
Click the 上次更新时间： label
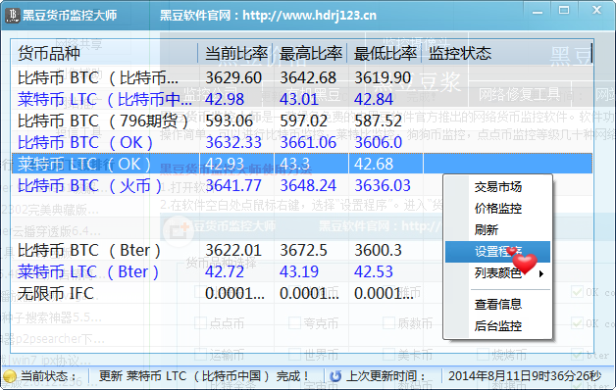point(385,376)
